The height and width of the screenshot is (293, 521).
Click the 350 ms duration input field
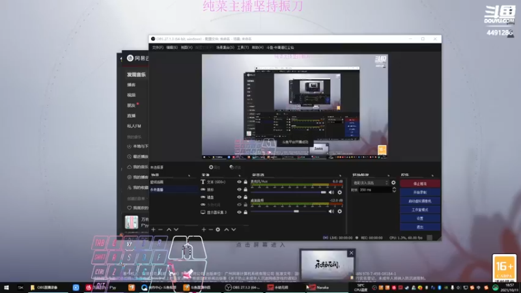[375, 190]
